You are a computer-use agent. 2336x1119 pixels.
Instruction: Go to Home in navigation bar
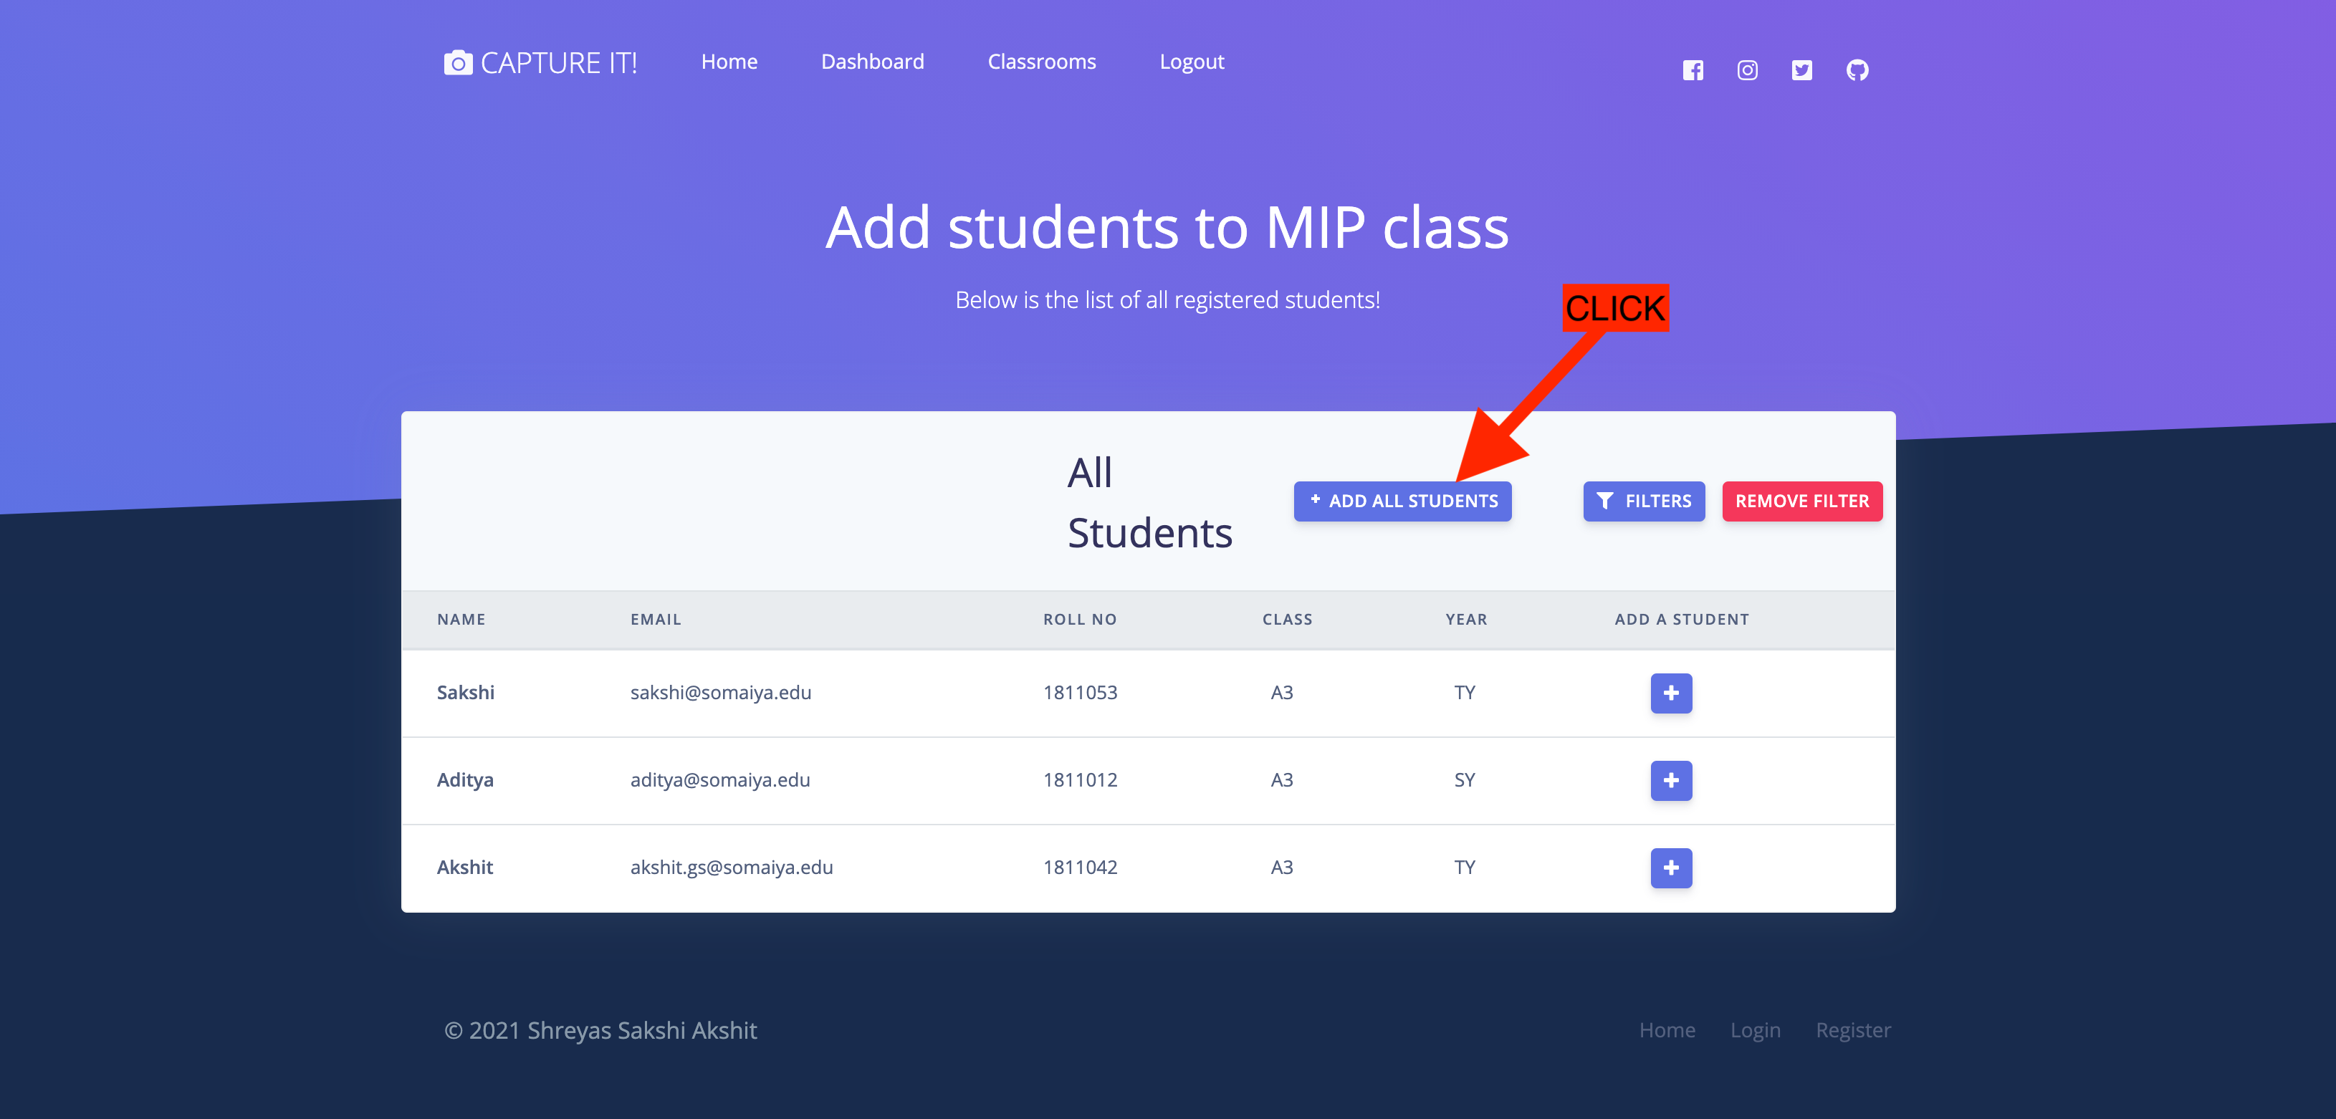pos(729,62)
